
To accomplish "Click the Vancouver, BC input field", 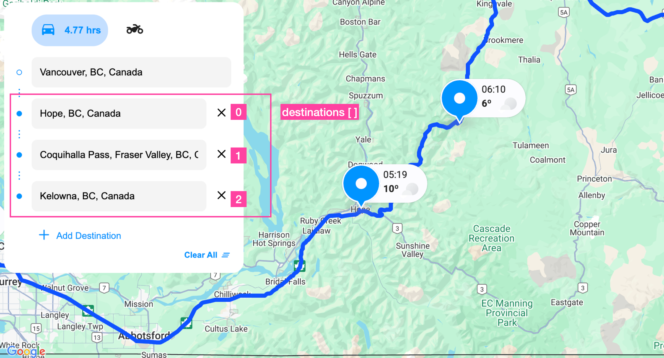I will (131, 72).
